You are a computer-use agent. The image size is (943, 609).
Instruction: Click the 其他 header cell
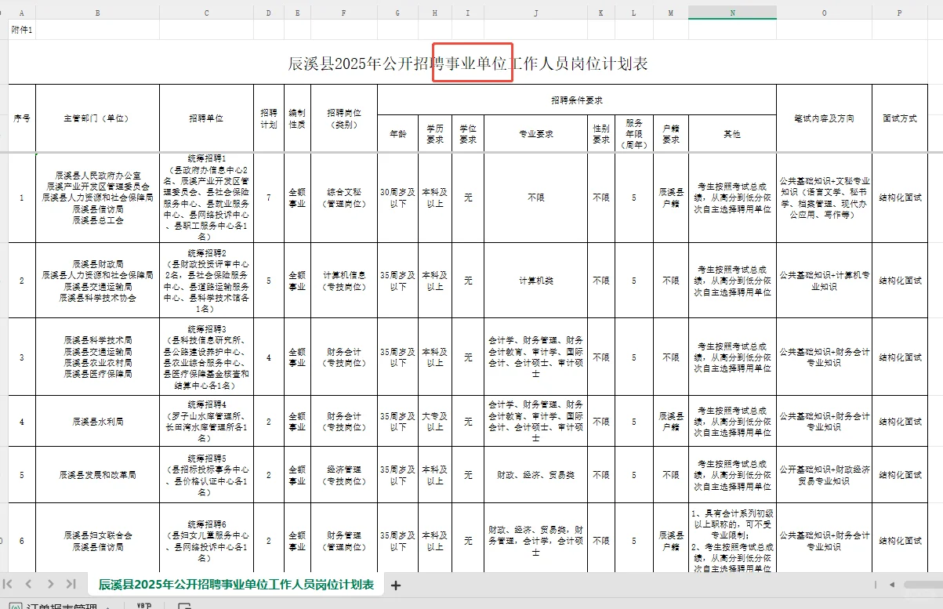(x=732, y=134)
